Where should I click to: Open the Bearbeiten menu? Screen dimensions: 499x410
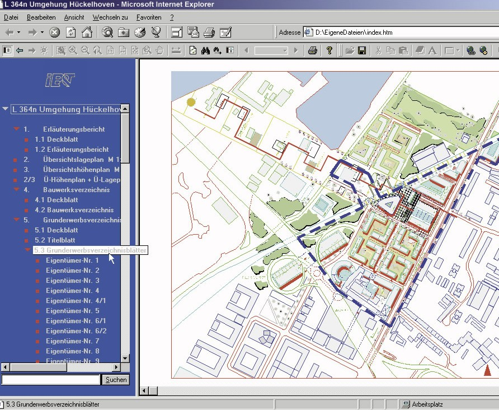pos(41,17)
